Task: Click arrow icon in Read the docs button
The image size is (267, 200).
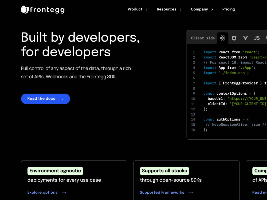Action: click(x=61, y=99)
